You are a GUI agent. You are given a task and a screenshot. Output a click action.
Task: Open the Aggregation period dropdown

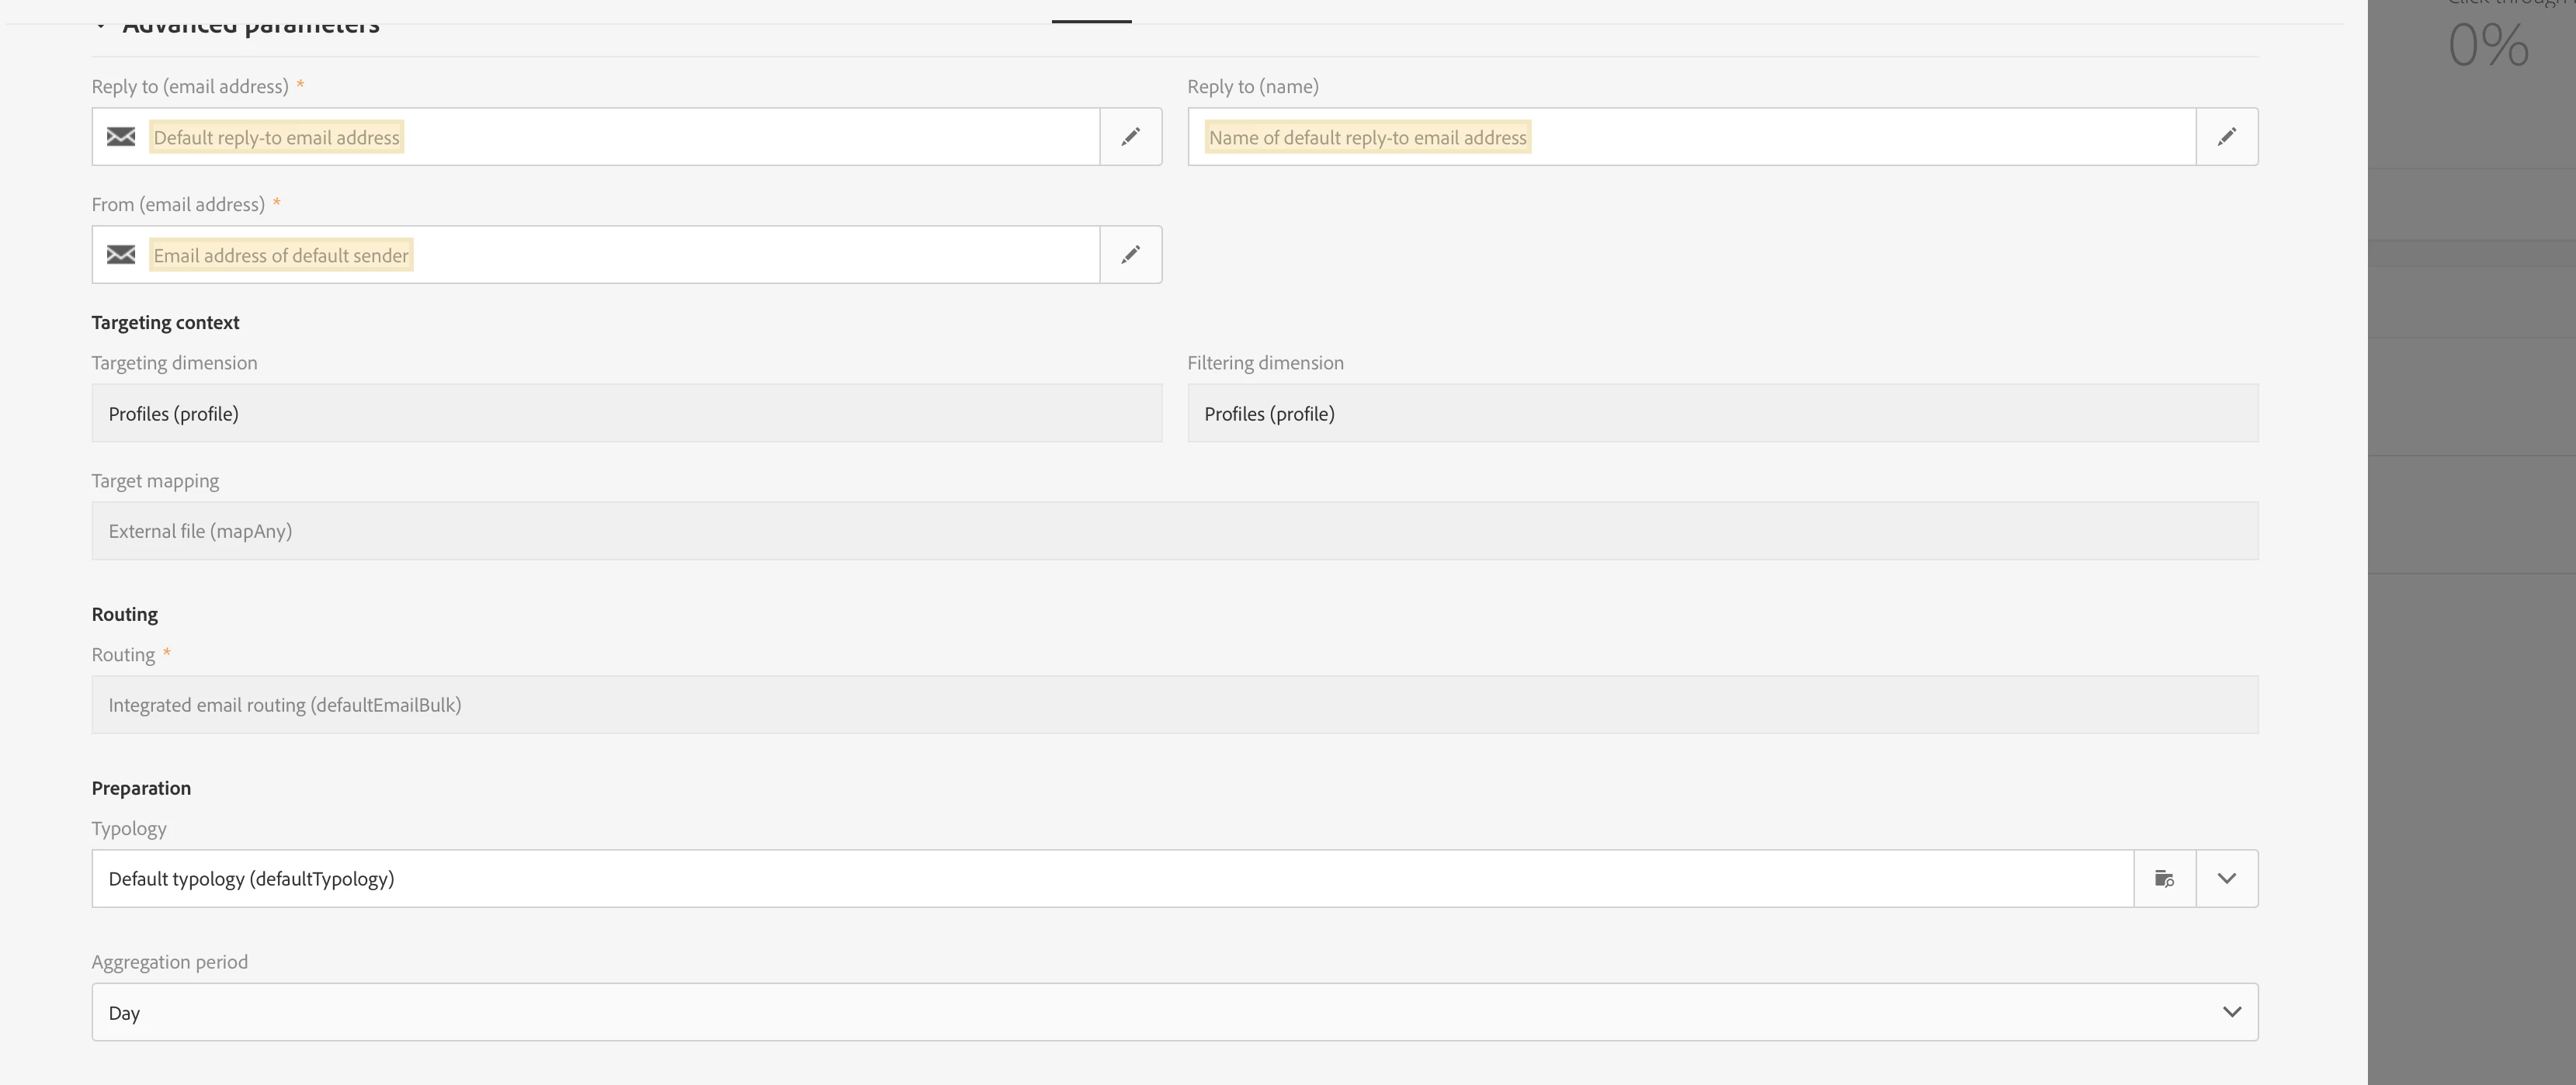[x=2231, y=1012]
